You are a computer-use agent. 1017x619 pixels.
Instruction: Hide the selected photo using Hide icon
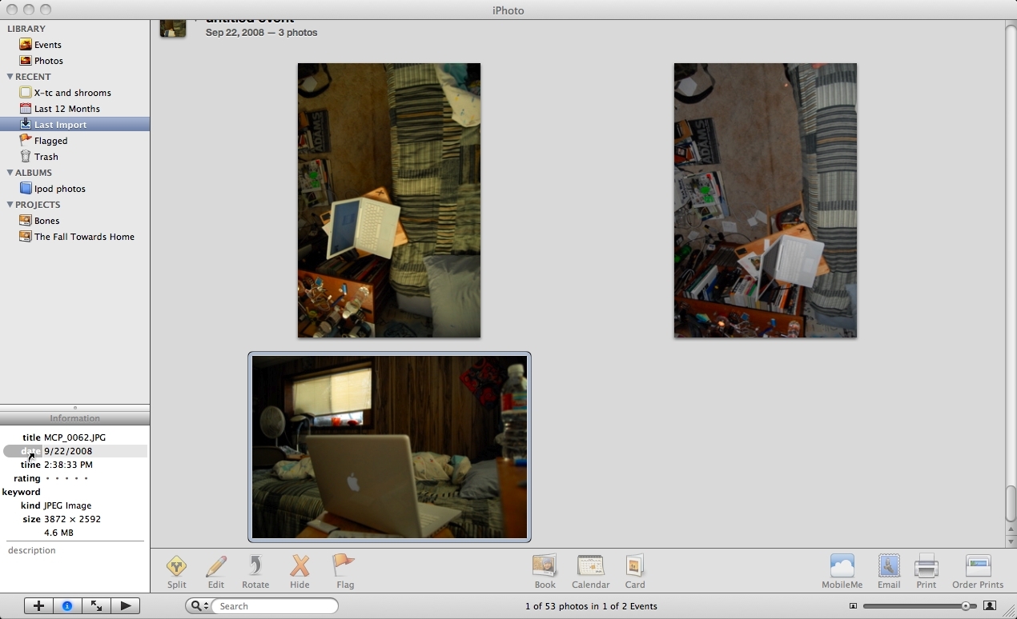tap(299, 567)
